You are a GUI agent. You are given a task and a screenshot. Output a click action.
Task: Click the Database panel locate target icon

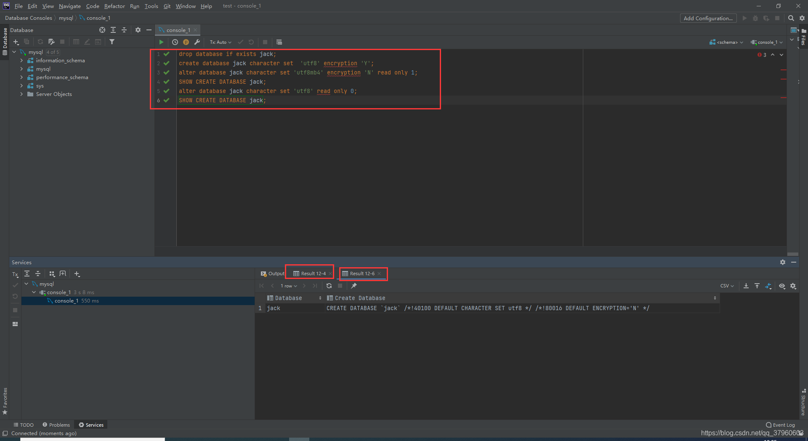[x=102, y=30]
